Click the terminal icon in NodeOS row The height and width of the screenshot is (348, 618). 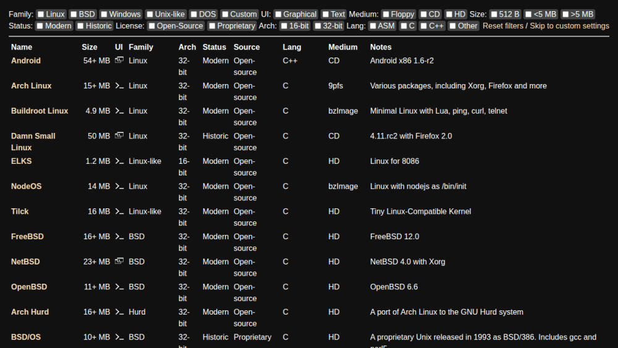click(119, 186)
